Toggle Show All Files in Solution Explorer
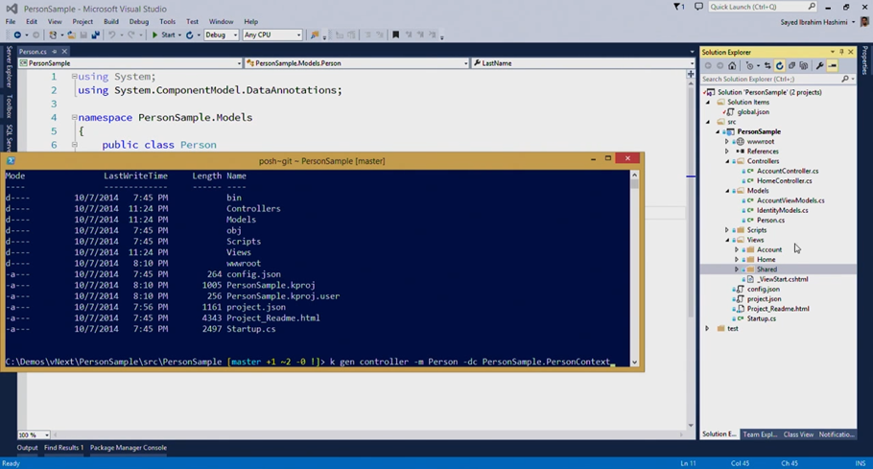The width and height of the screenshot is (873, 469). pos(803,65)
